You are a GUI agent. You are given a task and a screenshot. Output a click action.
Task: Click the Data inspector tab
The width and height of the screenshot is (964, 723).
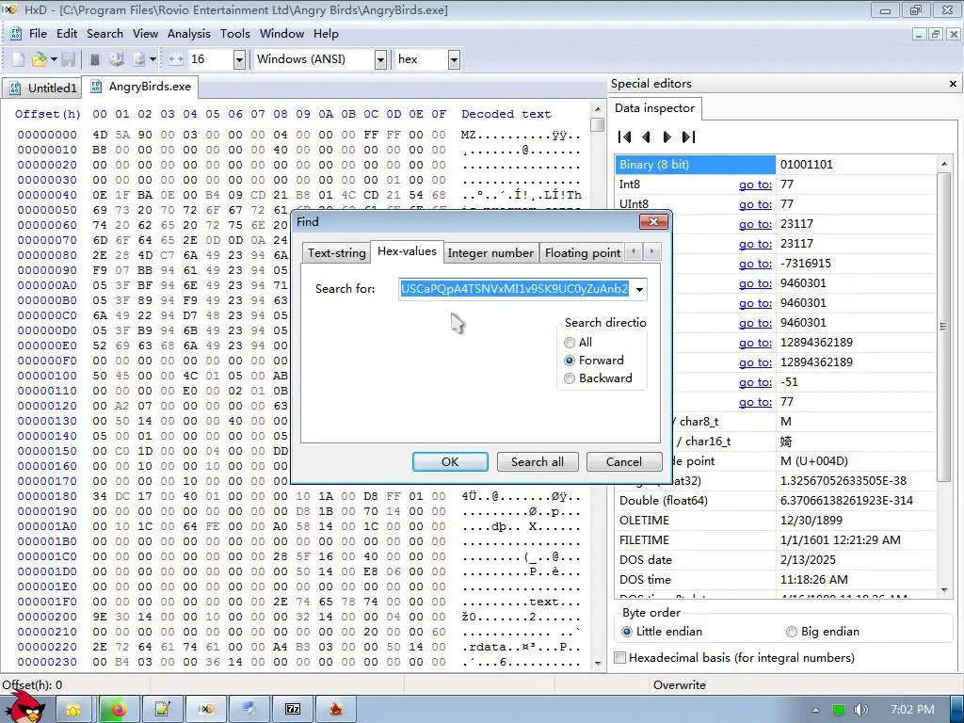pyautogui.click(x=654, y=108)
